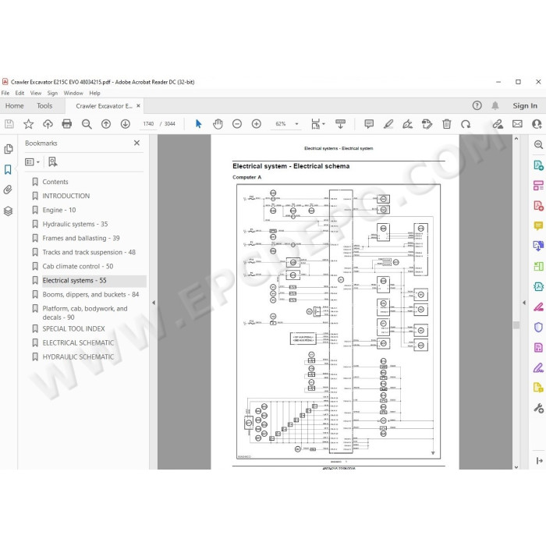This screenshot has width=546, height=546.
Task: Open the Contents bookmark
Action: [55, 182]
